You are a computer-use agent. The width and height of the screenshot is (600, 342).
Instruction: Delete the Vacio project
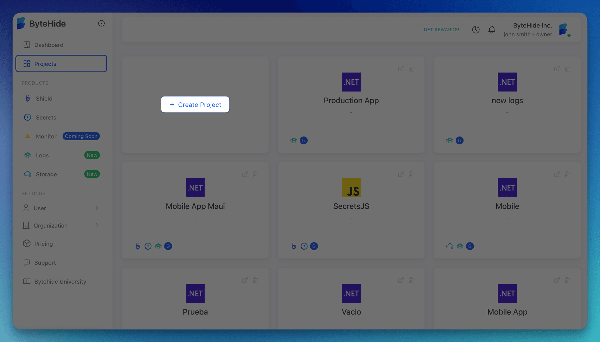(x=411, y=280)
